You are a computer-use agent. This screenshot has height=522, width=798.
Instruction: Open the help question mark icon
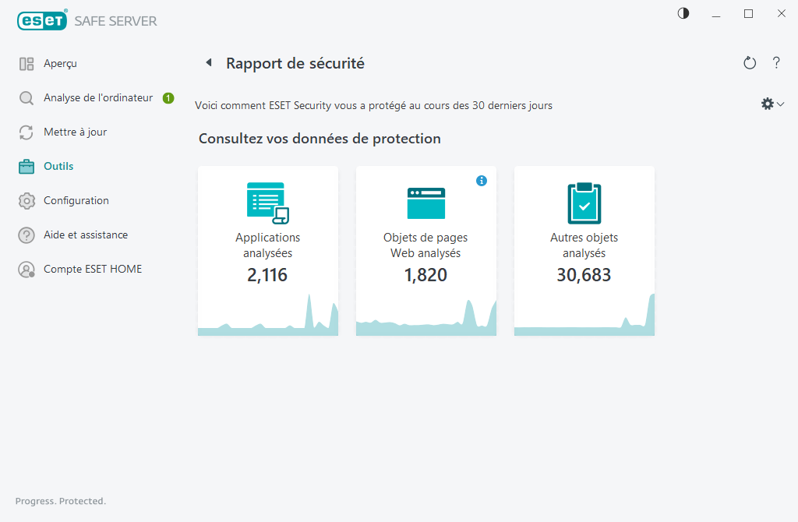[x=776, y=63]
